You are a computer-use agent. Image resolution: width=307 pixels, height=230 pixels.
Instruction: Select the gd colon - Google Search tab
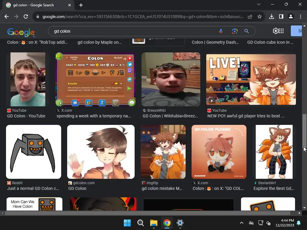(38, 5)
